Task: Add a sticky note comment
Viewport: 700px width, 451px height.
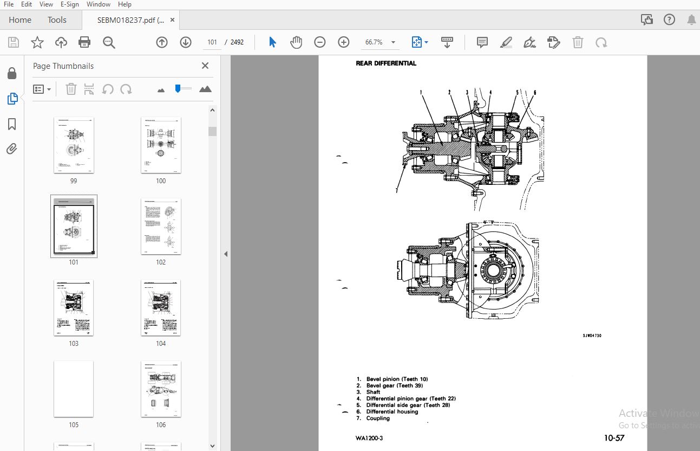Action: (482, 42)
